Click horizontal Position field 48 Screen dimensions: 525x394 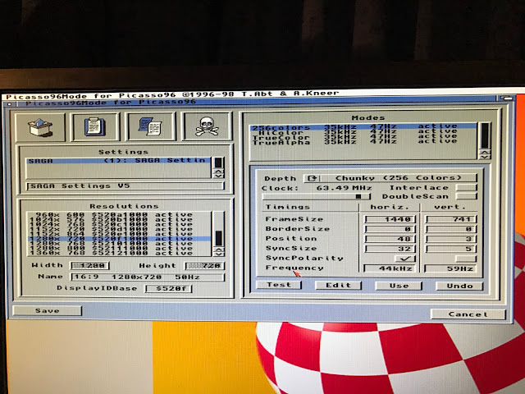click(x=390, y=239)
